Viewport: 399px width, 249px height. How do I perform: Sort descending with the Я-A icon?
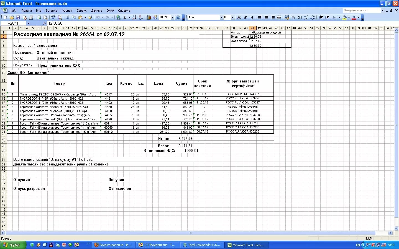(140, 17)
